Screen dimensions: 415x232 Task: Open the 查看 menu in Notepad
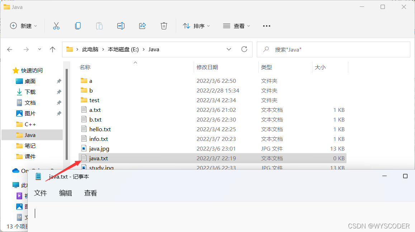click(x=90, y=193)
